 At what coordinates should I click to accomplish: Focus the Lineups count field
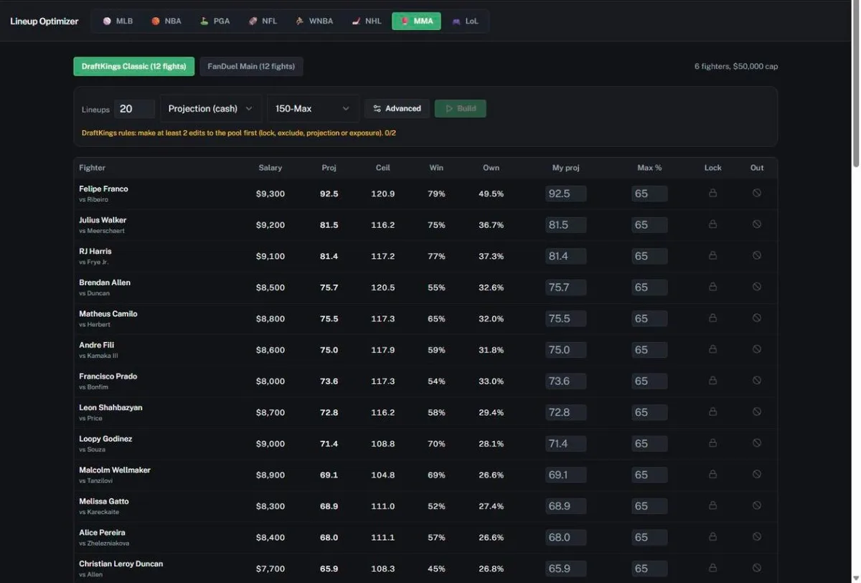(134, 109)
